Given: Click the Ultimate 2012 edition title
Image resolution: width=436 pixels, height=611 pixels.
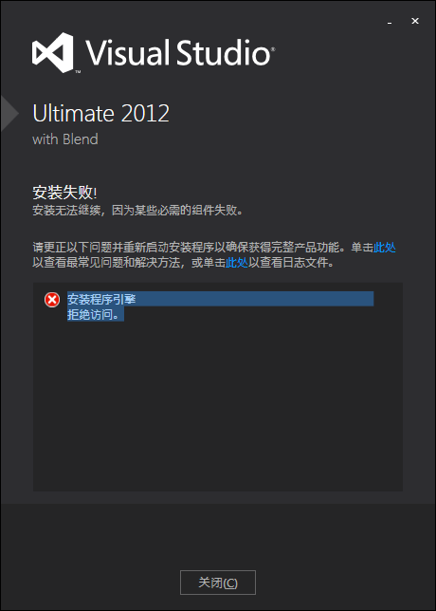Looking at the screenshot, I should pyautogui.click(x=100, y=114).
